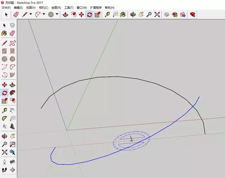Open the Line tool dropdown arrow

(31, 14)
